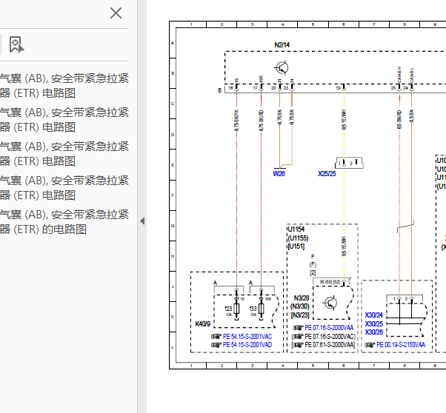This screenshot has height=413, width=446.
Task: Follow the X30/26 connector link
Action: (373, 332)
